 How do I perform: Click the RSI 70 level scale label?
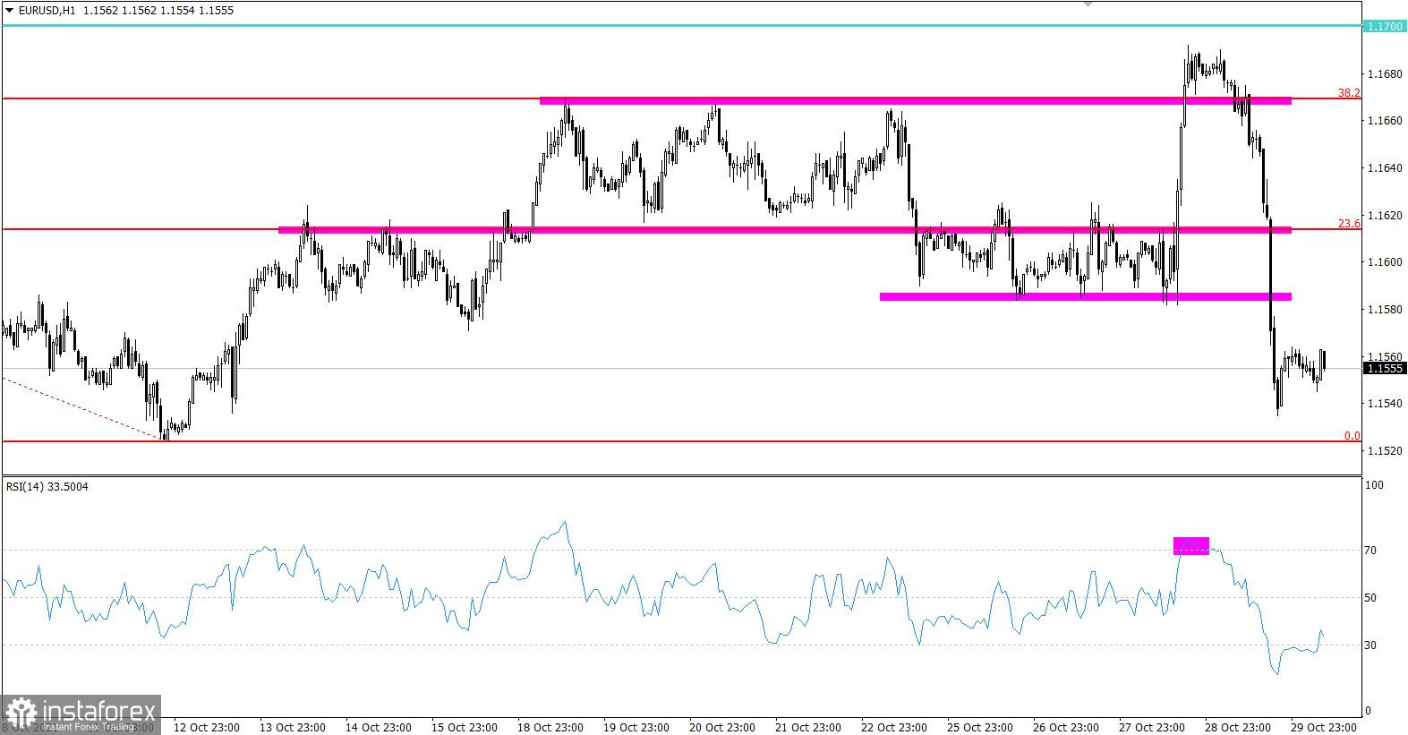coord(1370,551)
